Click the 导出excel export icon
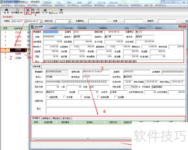The image size is (188, 150). click(x=53, y=11)
